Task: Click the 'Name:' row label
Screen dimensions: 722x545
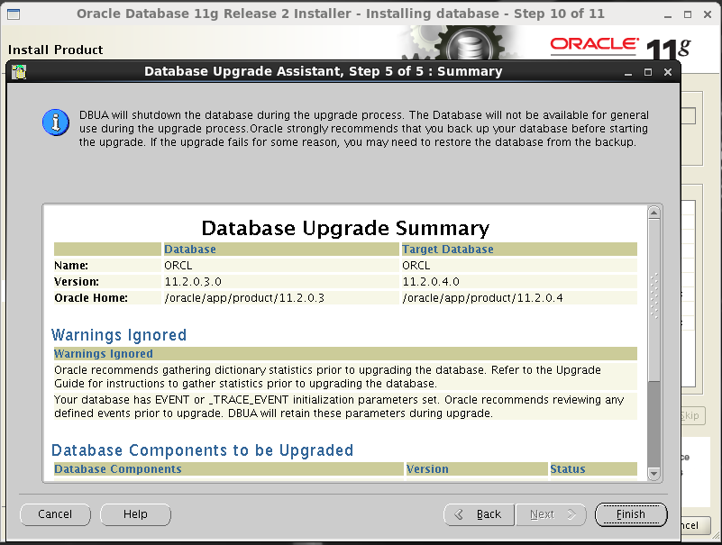Action: pyautogui.click(x=71, y=266)
